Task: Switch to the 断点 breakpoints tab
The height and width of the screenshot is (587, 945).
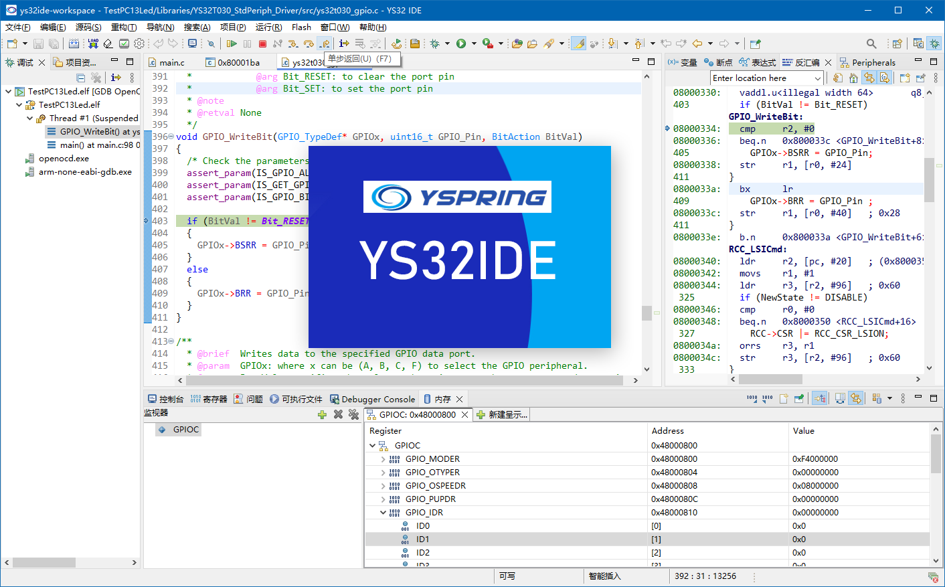Action: point(718,62)
